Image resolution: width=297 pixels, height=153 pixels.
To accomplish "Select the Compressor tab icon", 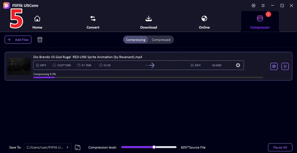I will [260, 18].
